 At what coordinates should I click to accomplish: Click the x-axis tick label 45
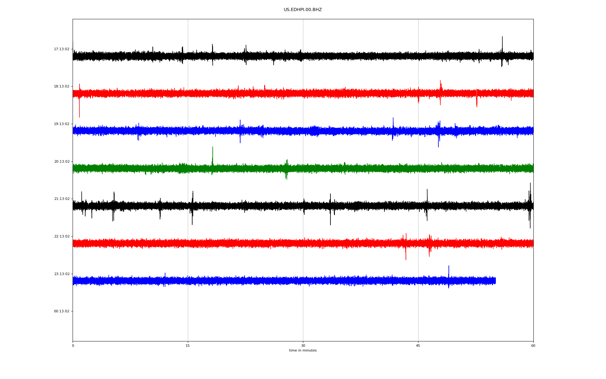coord(418,346)
